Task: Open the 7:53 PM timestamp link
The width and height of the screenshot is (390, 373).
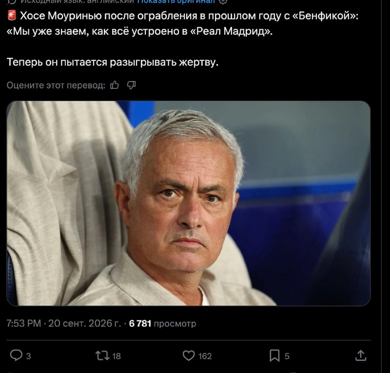Action: click(24, 323)
